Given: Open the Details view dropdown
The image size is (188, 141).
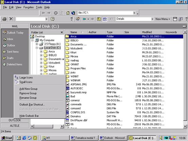Looking at the screenshot, I should pos(152,19).
